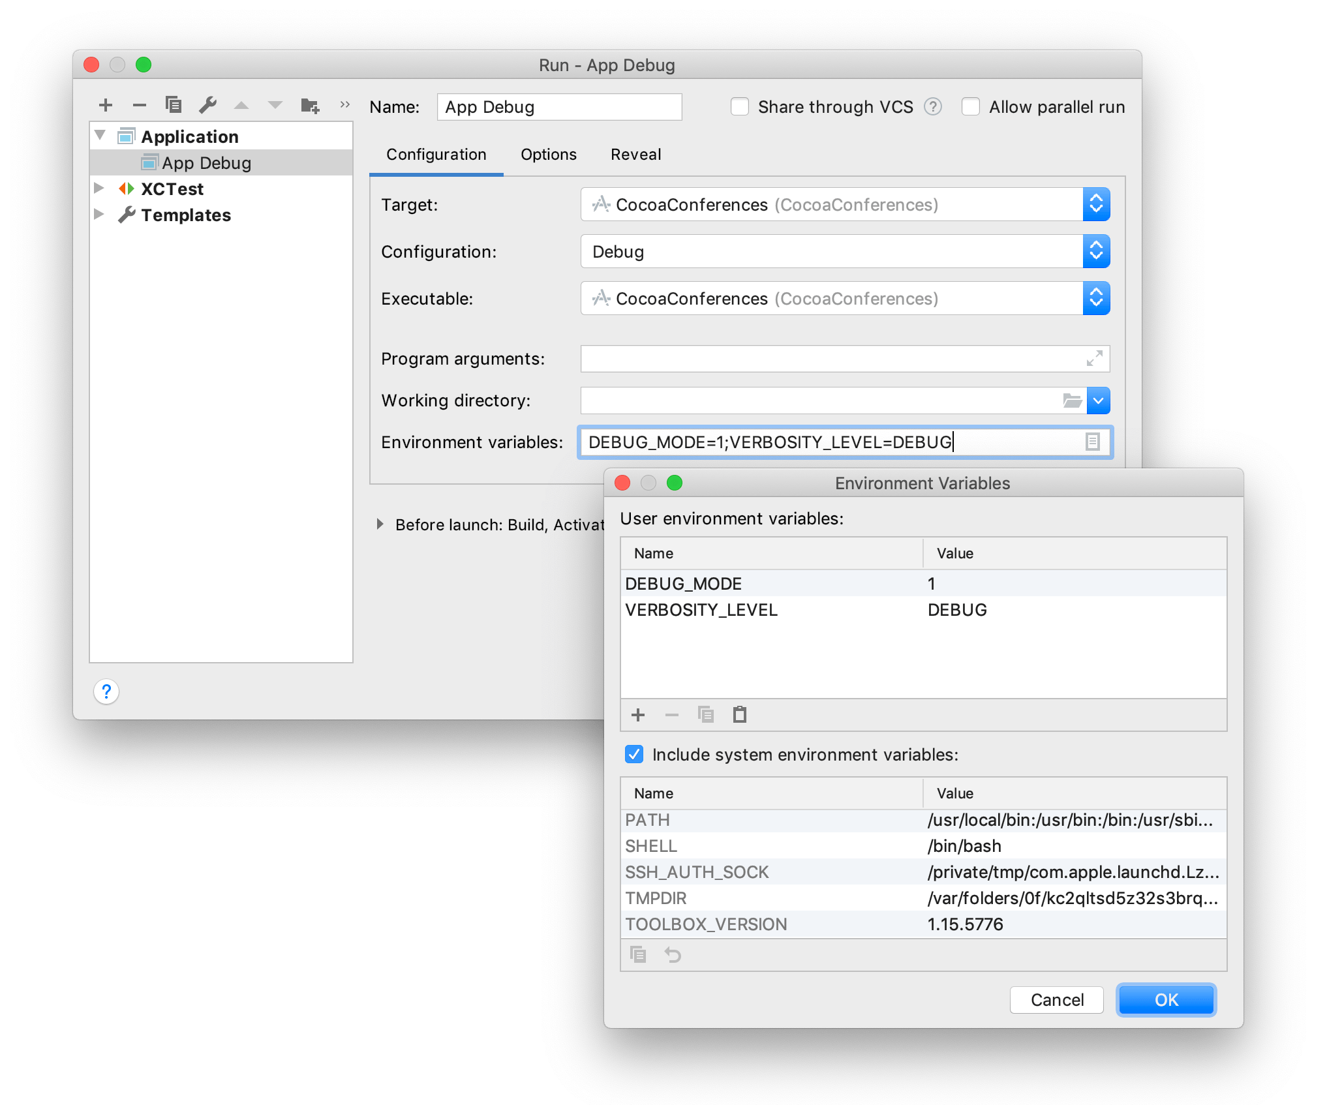Enable Allow parallel run

tap(971, 106)
